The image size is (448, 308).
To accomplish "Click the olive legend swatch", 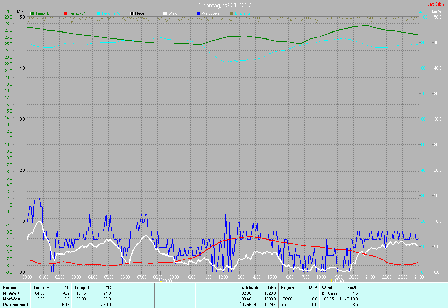I will [232, 13].
